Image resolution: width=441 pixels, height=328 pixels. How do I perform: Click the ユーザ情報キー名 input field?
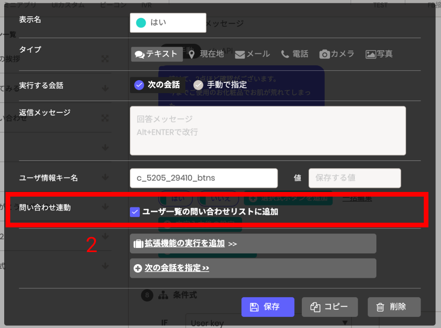204,178
